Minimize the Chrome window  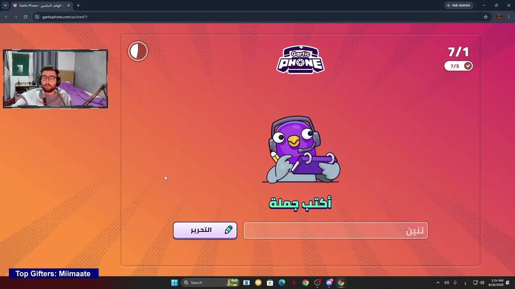coord(484,5)
